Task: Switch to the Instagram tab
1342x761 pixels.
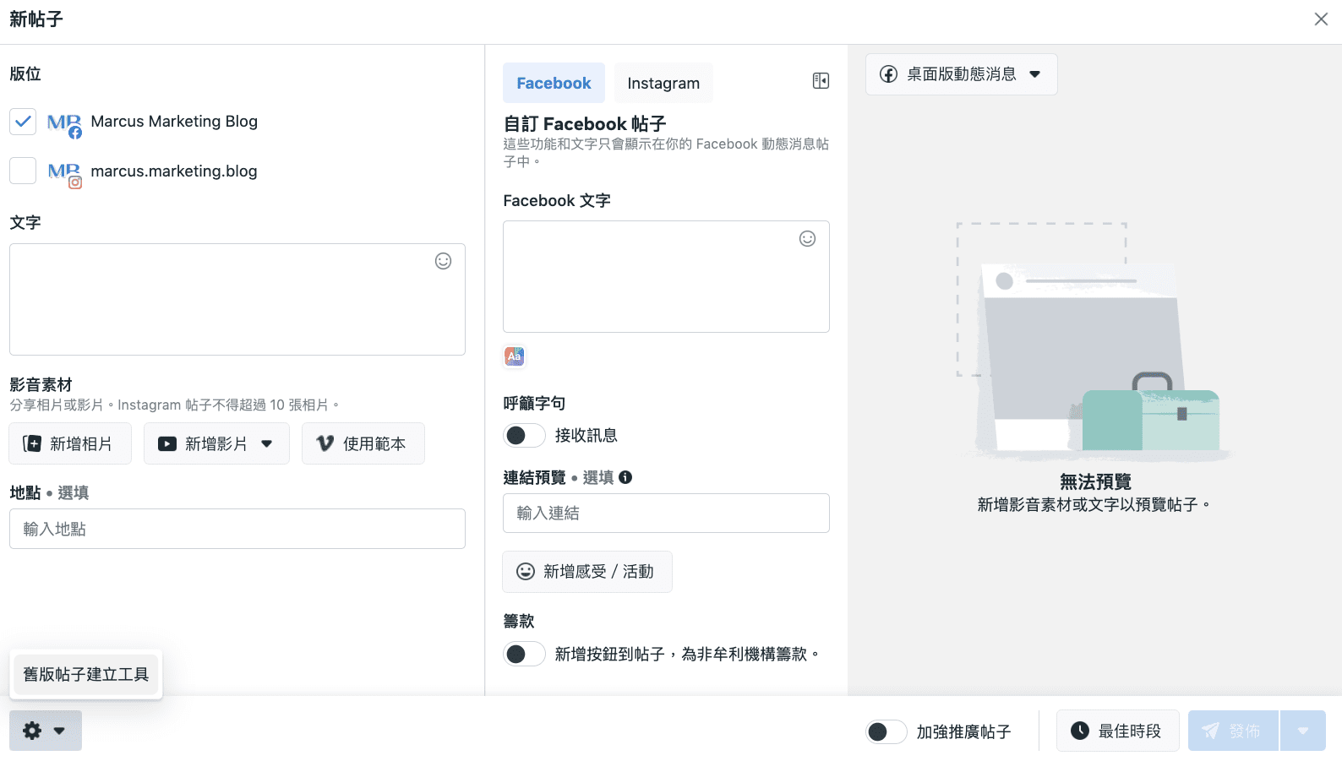Action: click(663, 83)
